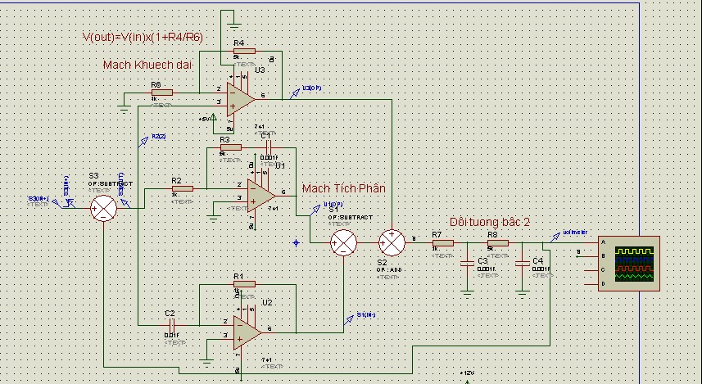Click capacitor C4 near the oscilloscope

click(x=522, y=264)
